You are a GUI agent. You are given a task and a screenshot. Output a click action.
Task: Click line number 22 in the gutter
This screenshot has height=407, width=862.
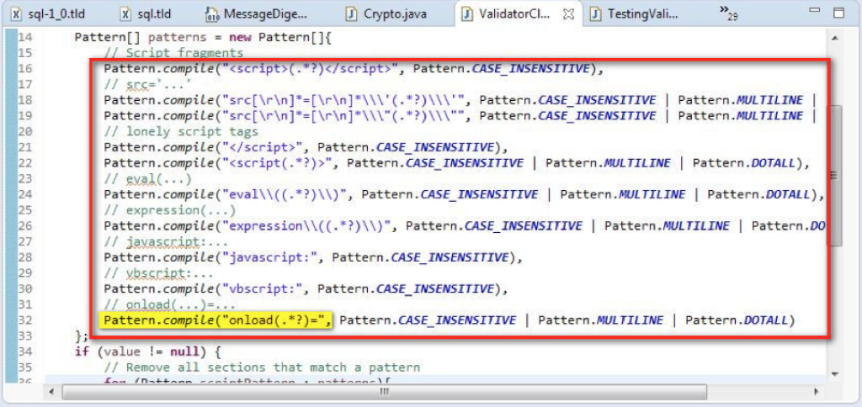coord(25,163)
